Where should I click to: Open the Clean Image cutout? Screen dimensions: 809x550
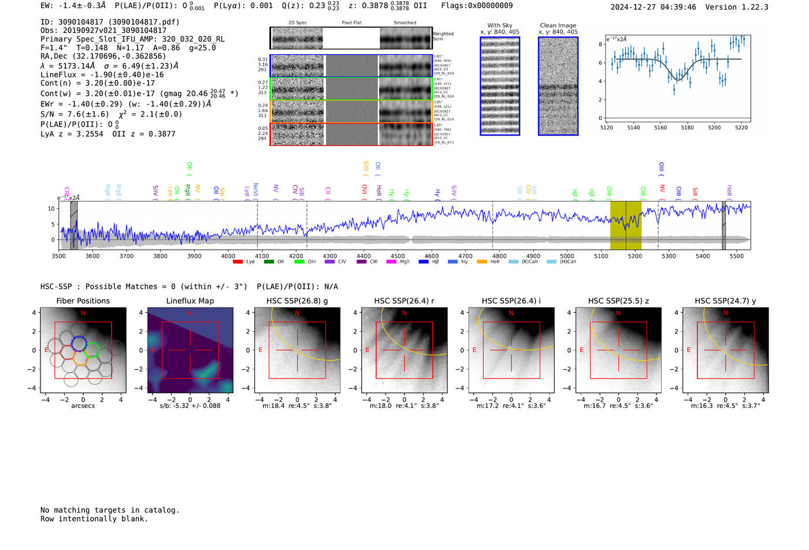click(558, 86)
